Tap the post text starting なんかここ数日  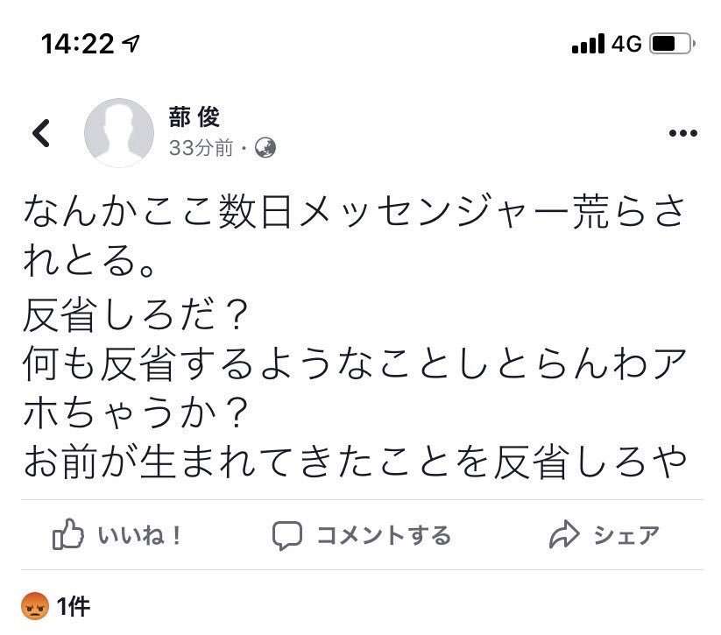(355, 335)
